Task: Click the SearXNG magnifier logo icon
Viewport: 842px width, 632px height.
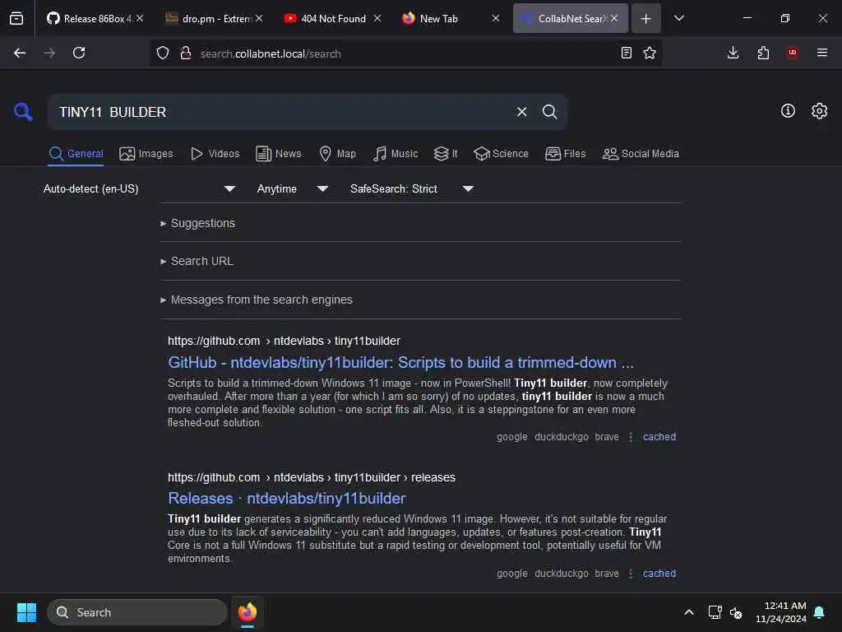Action: point(23,112)
